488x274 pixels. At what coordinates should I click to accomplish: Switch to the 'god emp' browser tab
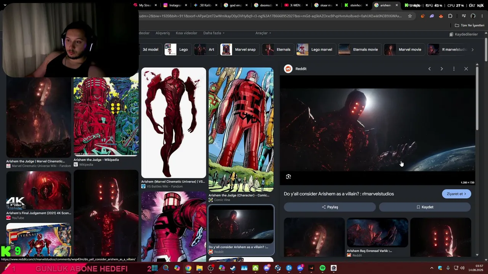[x=235, y=5]
